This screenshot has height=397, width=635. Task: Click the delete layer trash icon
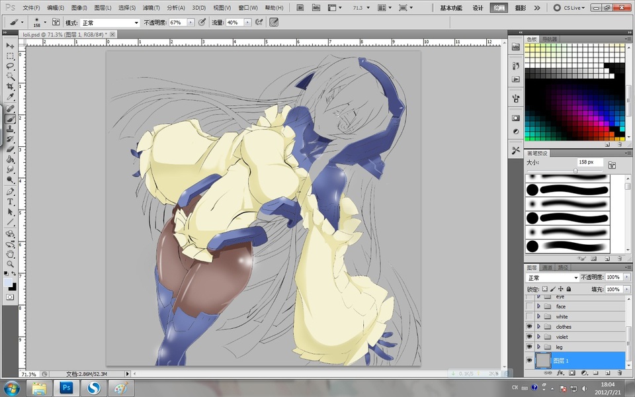coord(619,373)
